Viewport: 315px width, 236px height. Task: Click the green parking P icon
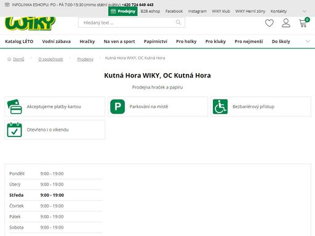[x=118, y=106]
